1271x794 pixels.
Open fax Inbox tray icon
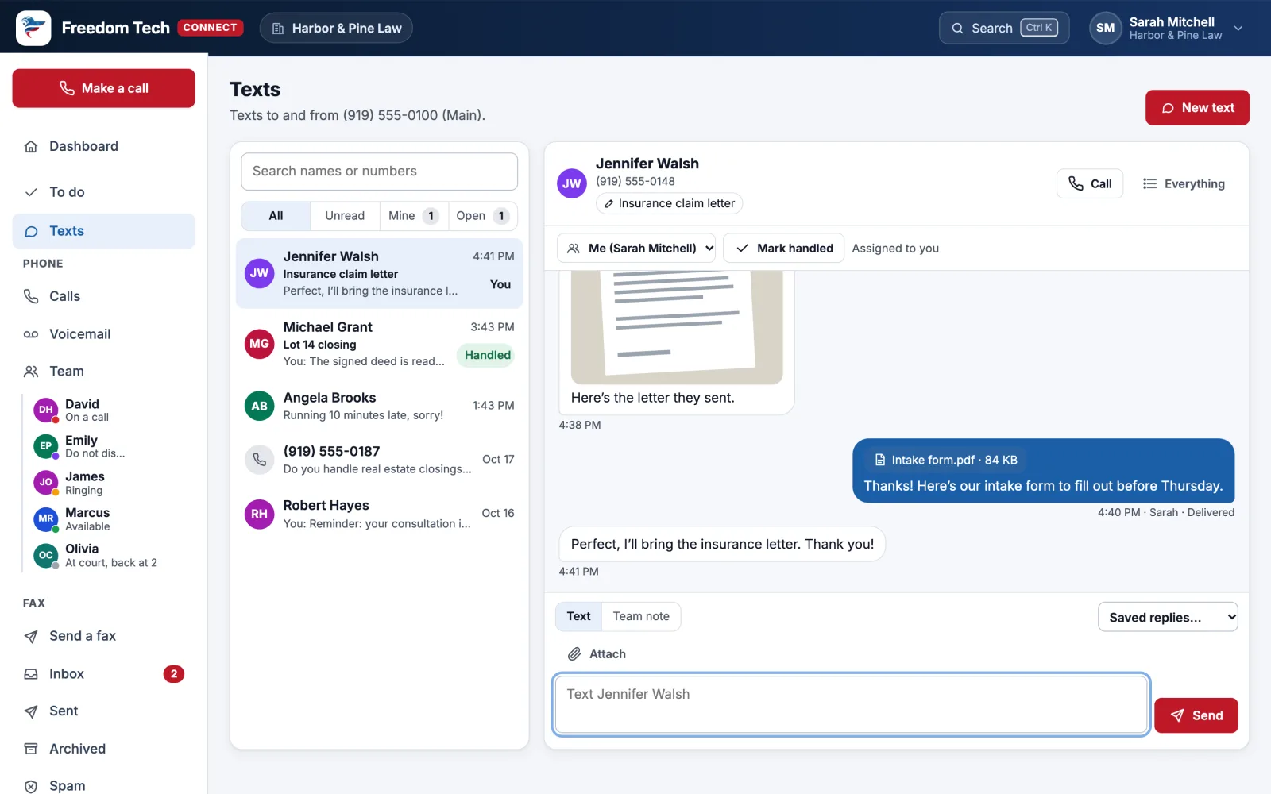tap(31, 674)
